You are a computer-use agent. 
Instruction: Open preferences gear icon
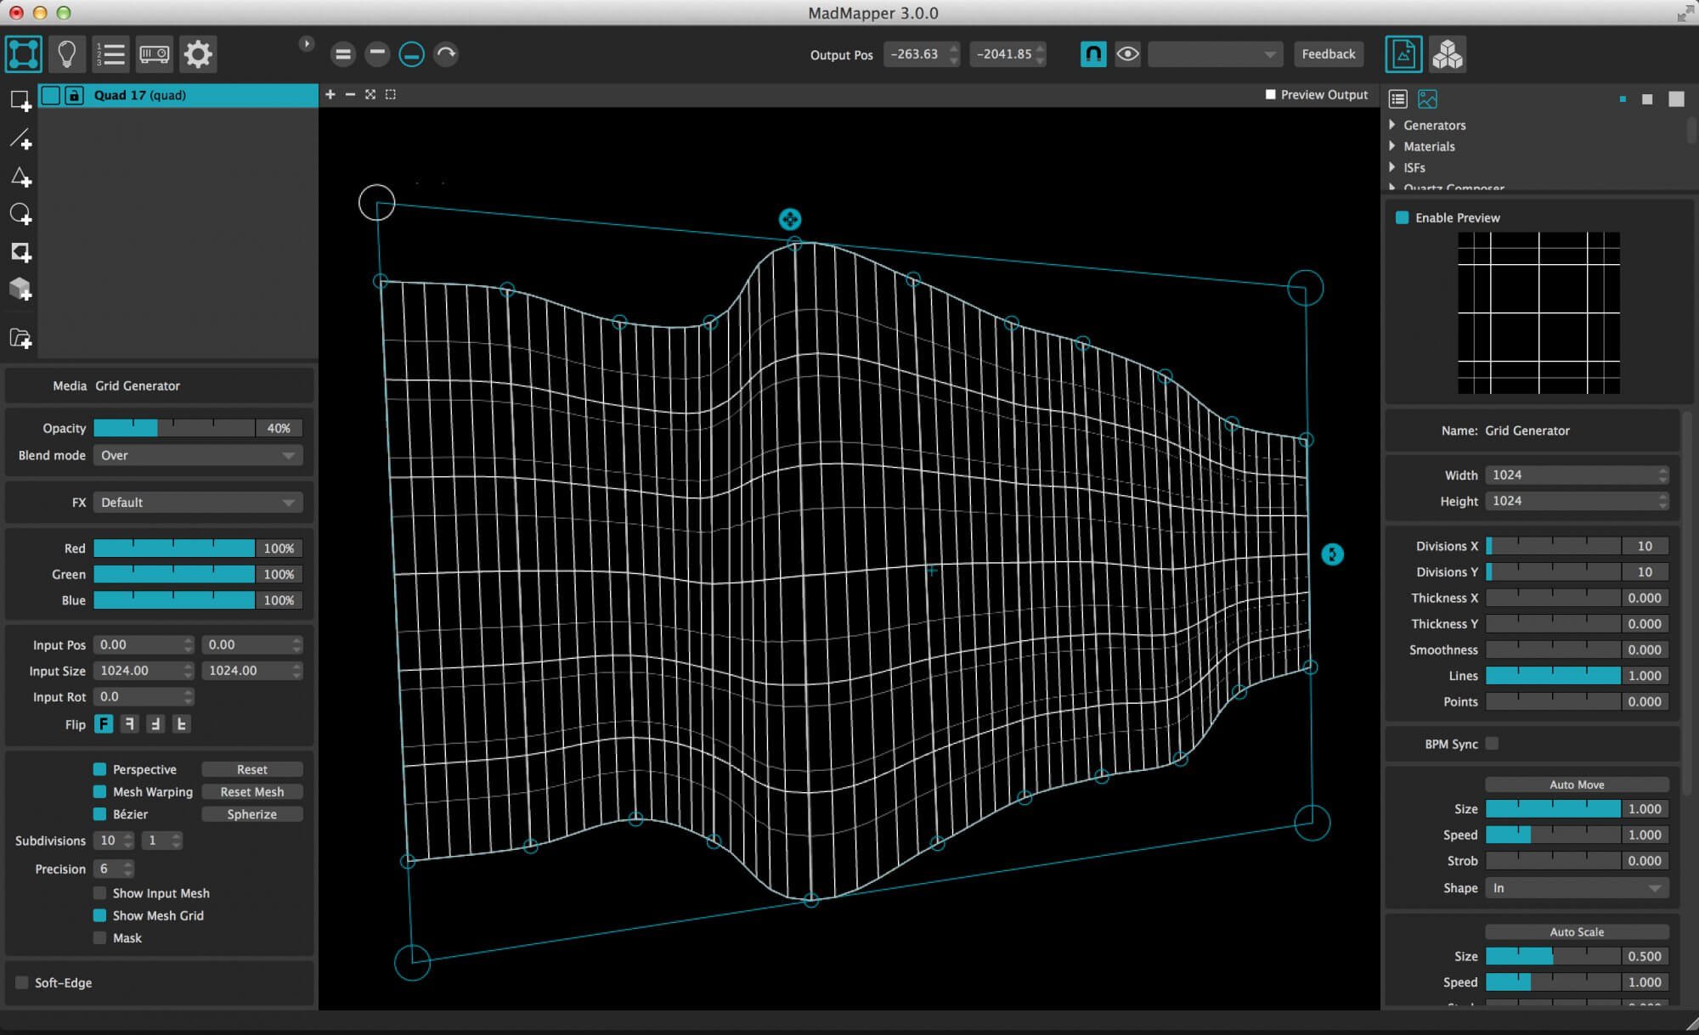198,54
